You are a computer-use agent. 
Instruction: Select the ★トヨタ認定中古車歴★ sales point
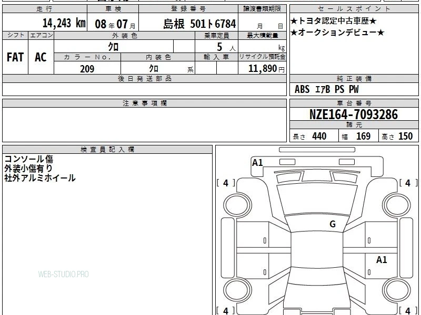(x=334, y=20)
